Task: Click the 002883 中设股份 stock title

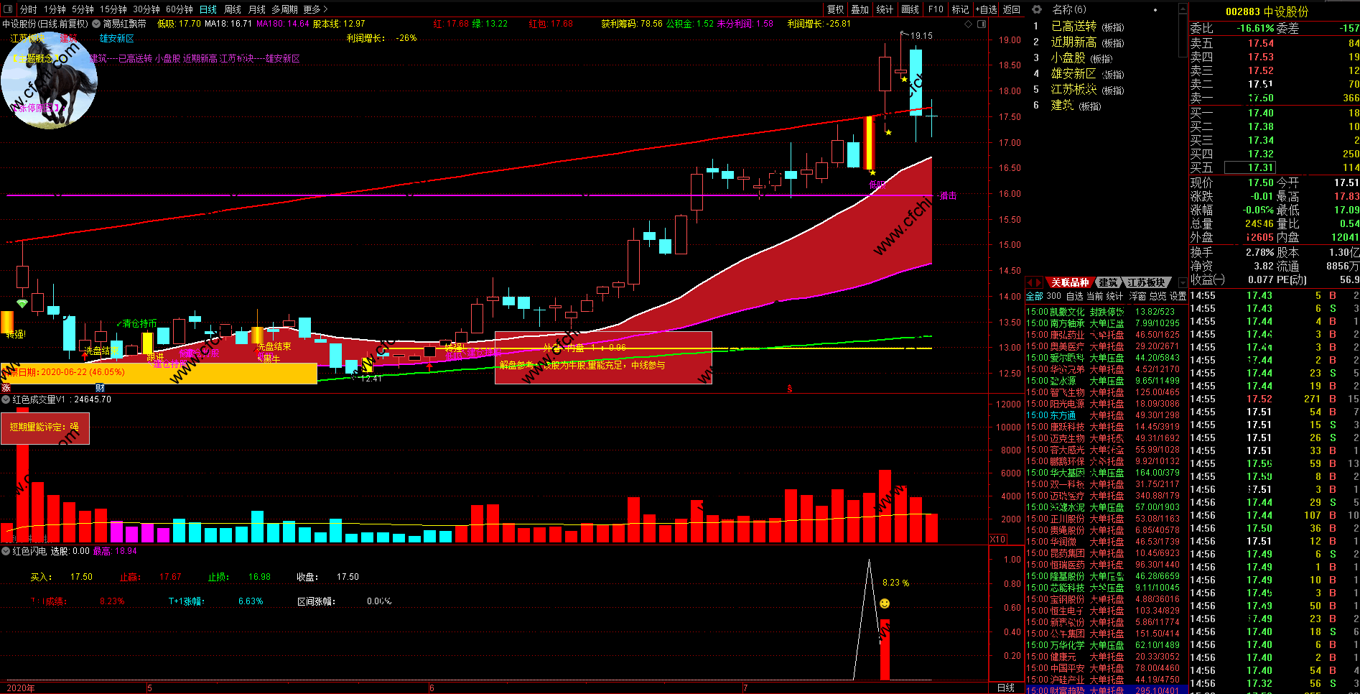Action: click(x=1267, y=12)
